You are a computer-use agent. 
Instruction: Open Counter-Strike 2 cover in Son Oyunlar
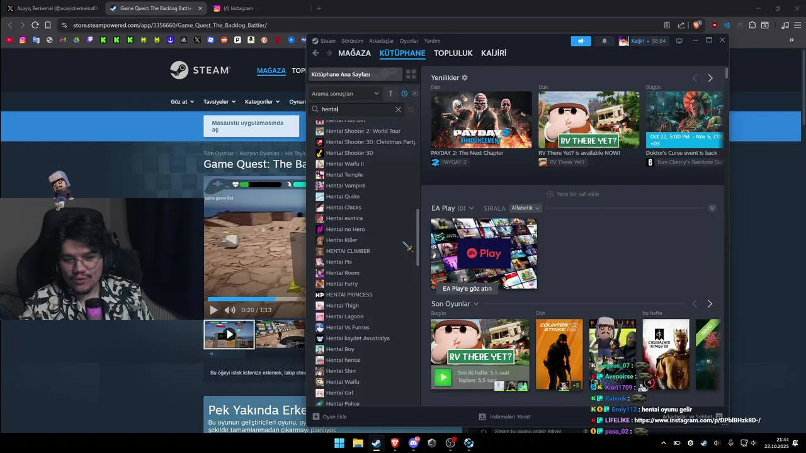click(559, 354)
